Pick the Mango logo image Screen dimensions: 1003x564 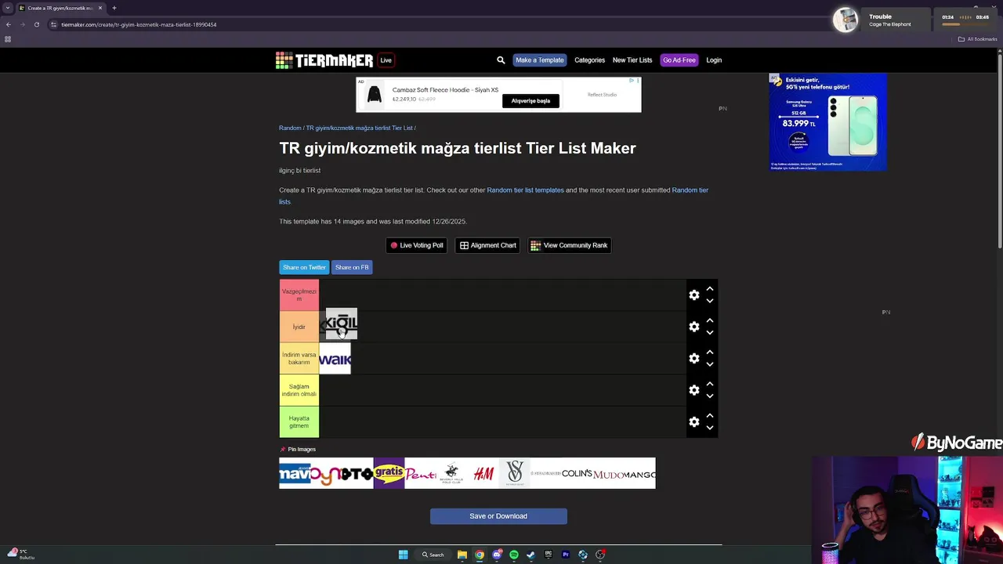(639, 473)
